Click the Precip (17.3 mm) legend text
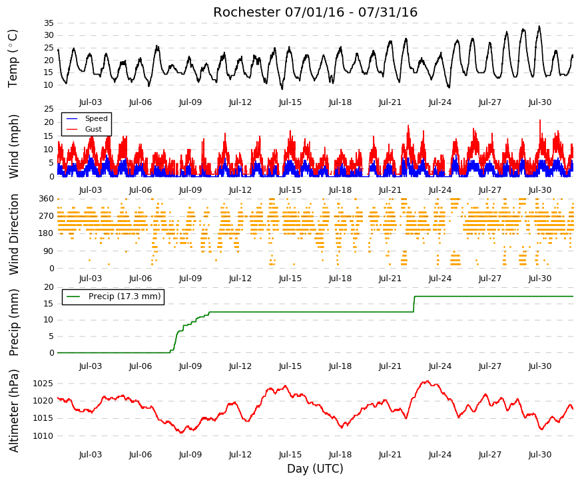This screenshot has height=482, width=580. tap(125, 297)
